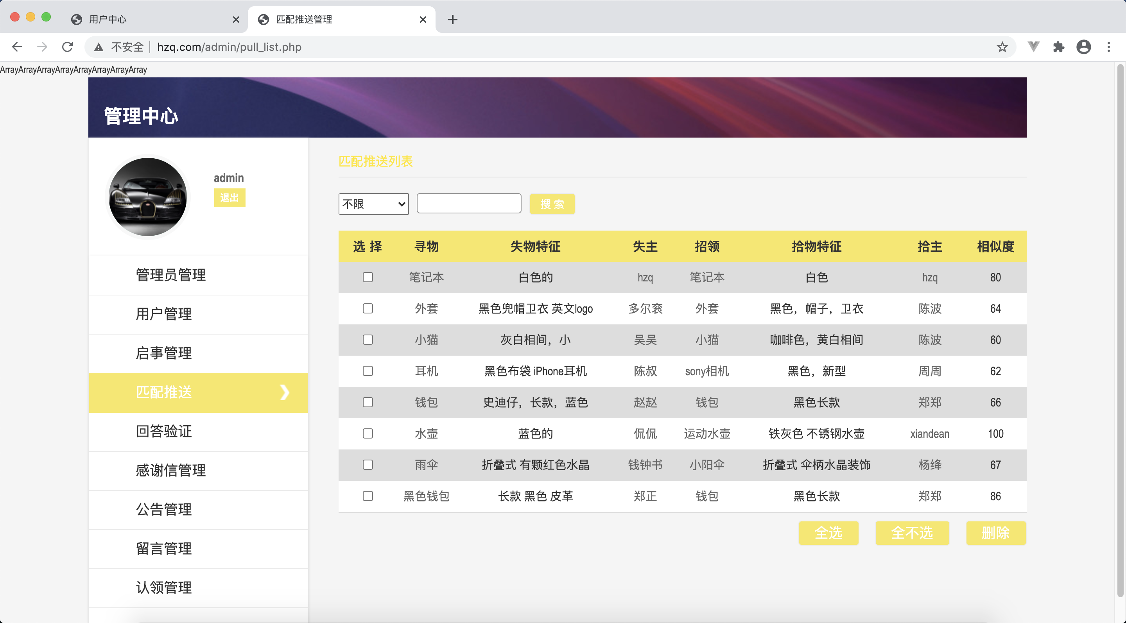This screenshot has width=1126, height=623.
Task: Open the 不限 filter dropdown
Action: tap(373, 204)
